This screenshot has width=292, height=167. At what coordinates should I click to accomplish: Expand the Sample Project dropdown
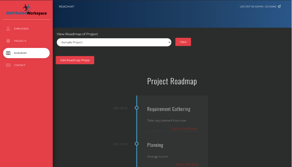[x=114, y=42]
